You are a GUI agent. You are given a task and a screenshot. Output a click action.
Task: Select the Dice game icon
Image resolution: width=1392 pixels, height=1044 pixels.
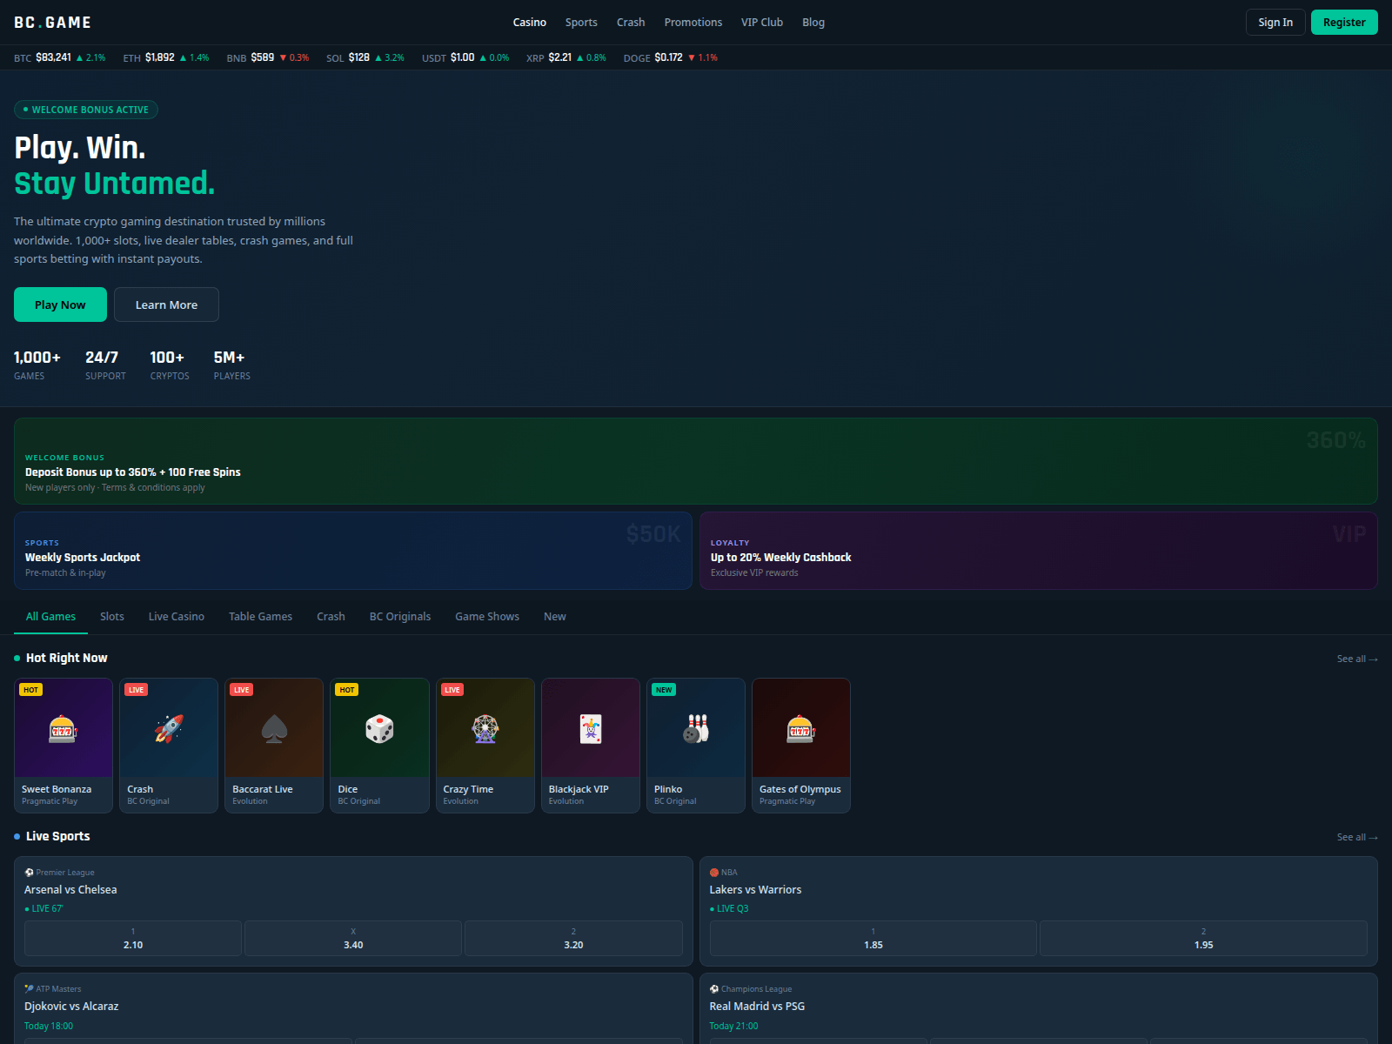pyautogui.click(x=379, y=731)
